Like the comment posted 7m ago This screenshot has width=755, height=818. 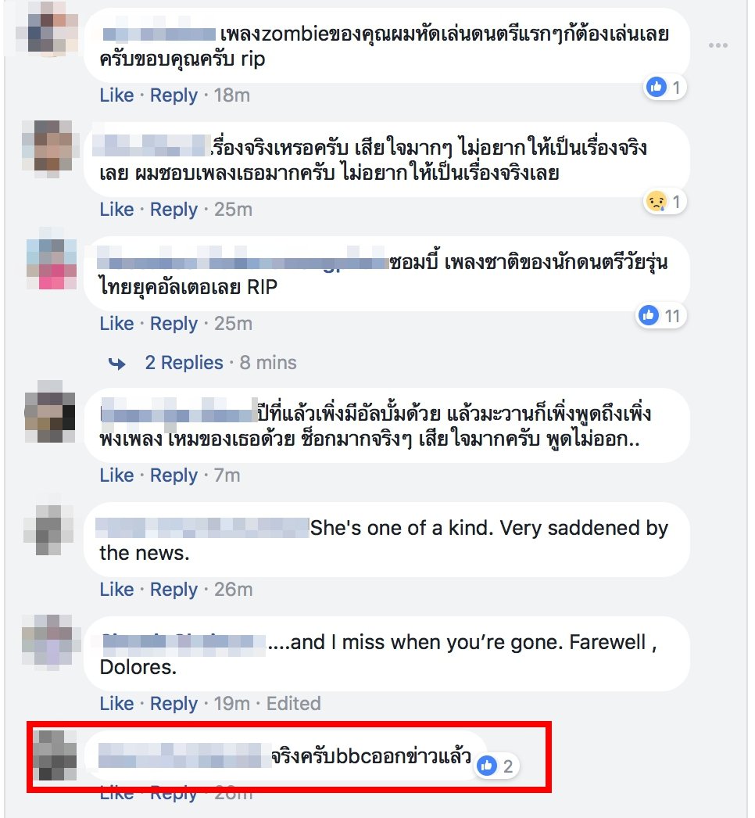point(116,475)
